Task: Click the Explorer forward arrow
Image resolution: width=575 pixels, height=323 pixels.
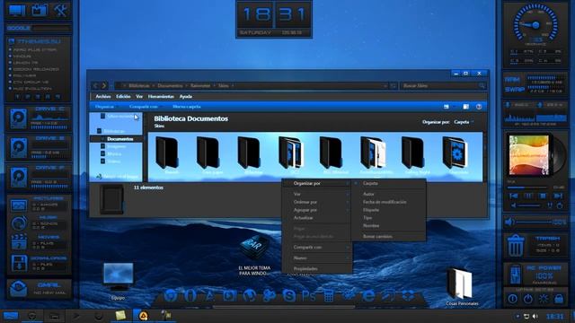Action: point(104,86)
